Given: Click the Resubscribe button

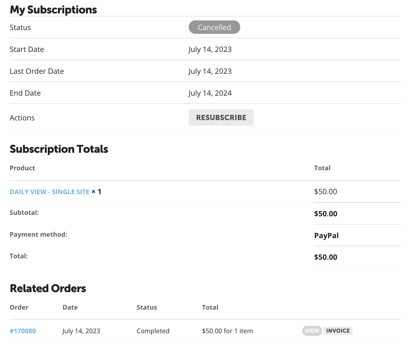Looking at the screenshot, I should click(221, 117).
